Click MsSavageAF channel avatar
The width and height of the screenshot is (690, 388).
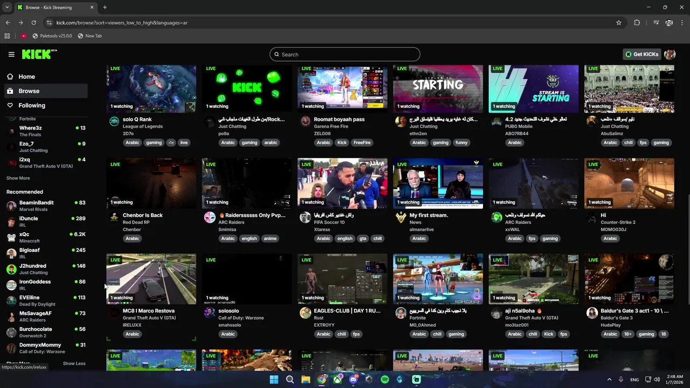coord(11,316)
